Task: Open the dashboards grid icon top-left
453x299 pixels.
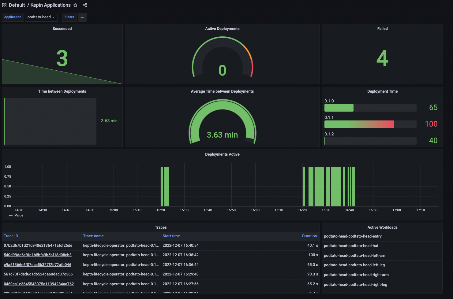Action: click(x=4, y=5)
